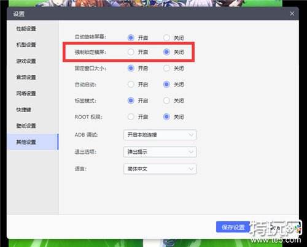Set ROOT 权限 to 关闭
Screen dimensions: 307x247
(166, 116)
